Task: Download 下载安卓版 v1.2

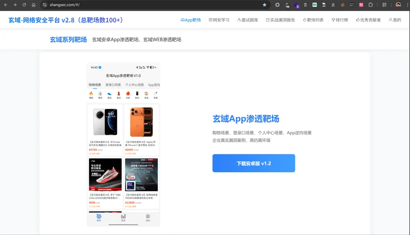Action: (254, 163)
